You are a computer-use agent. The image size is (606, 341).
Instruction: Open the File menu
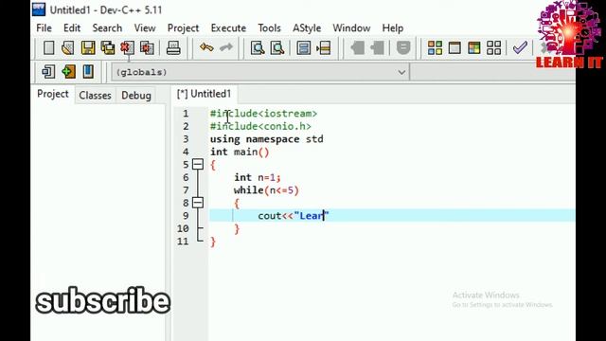tap(44, 28)
